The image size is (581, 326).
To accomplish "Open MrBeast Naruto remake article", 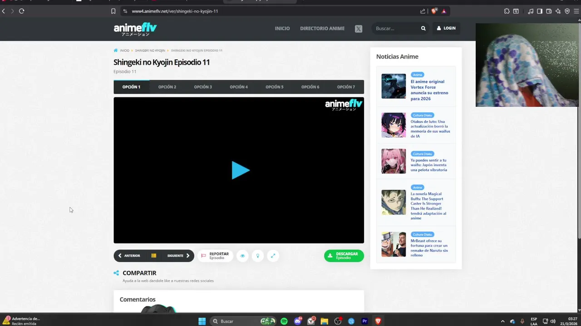I will [x=429, y=248].
